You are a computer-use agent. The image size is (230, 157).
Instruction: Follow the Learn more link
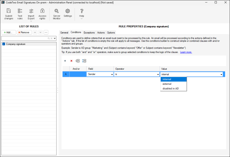(186, 52)
